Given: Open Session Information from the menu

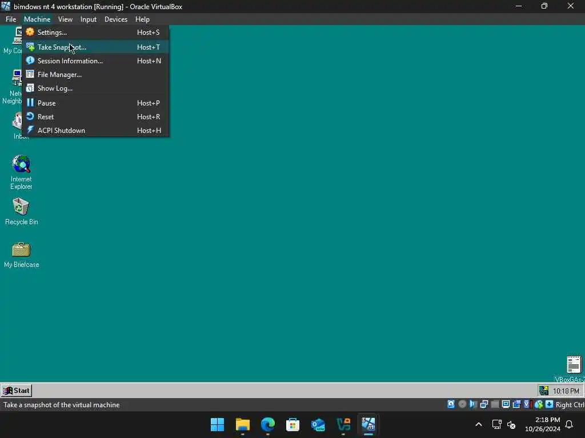Looking at the screenshot, I should tap(95, 60).
